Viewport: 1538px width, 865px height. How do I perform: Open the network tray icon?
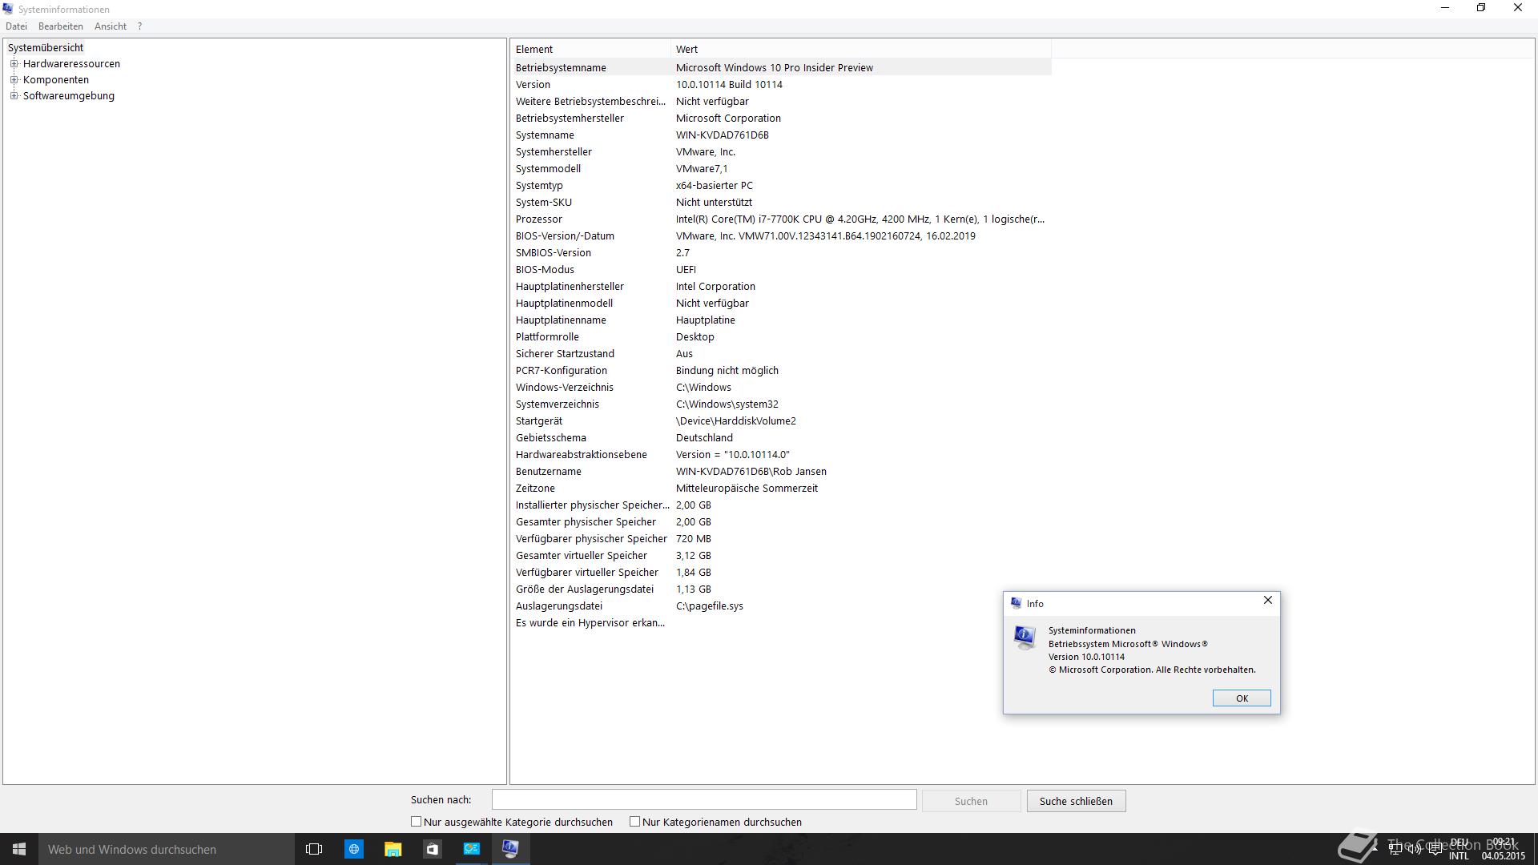coord(1395,849)
